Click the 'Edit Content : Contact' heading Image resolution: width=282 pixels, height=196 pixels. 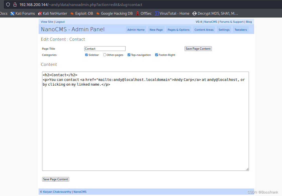[63, 39]
